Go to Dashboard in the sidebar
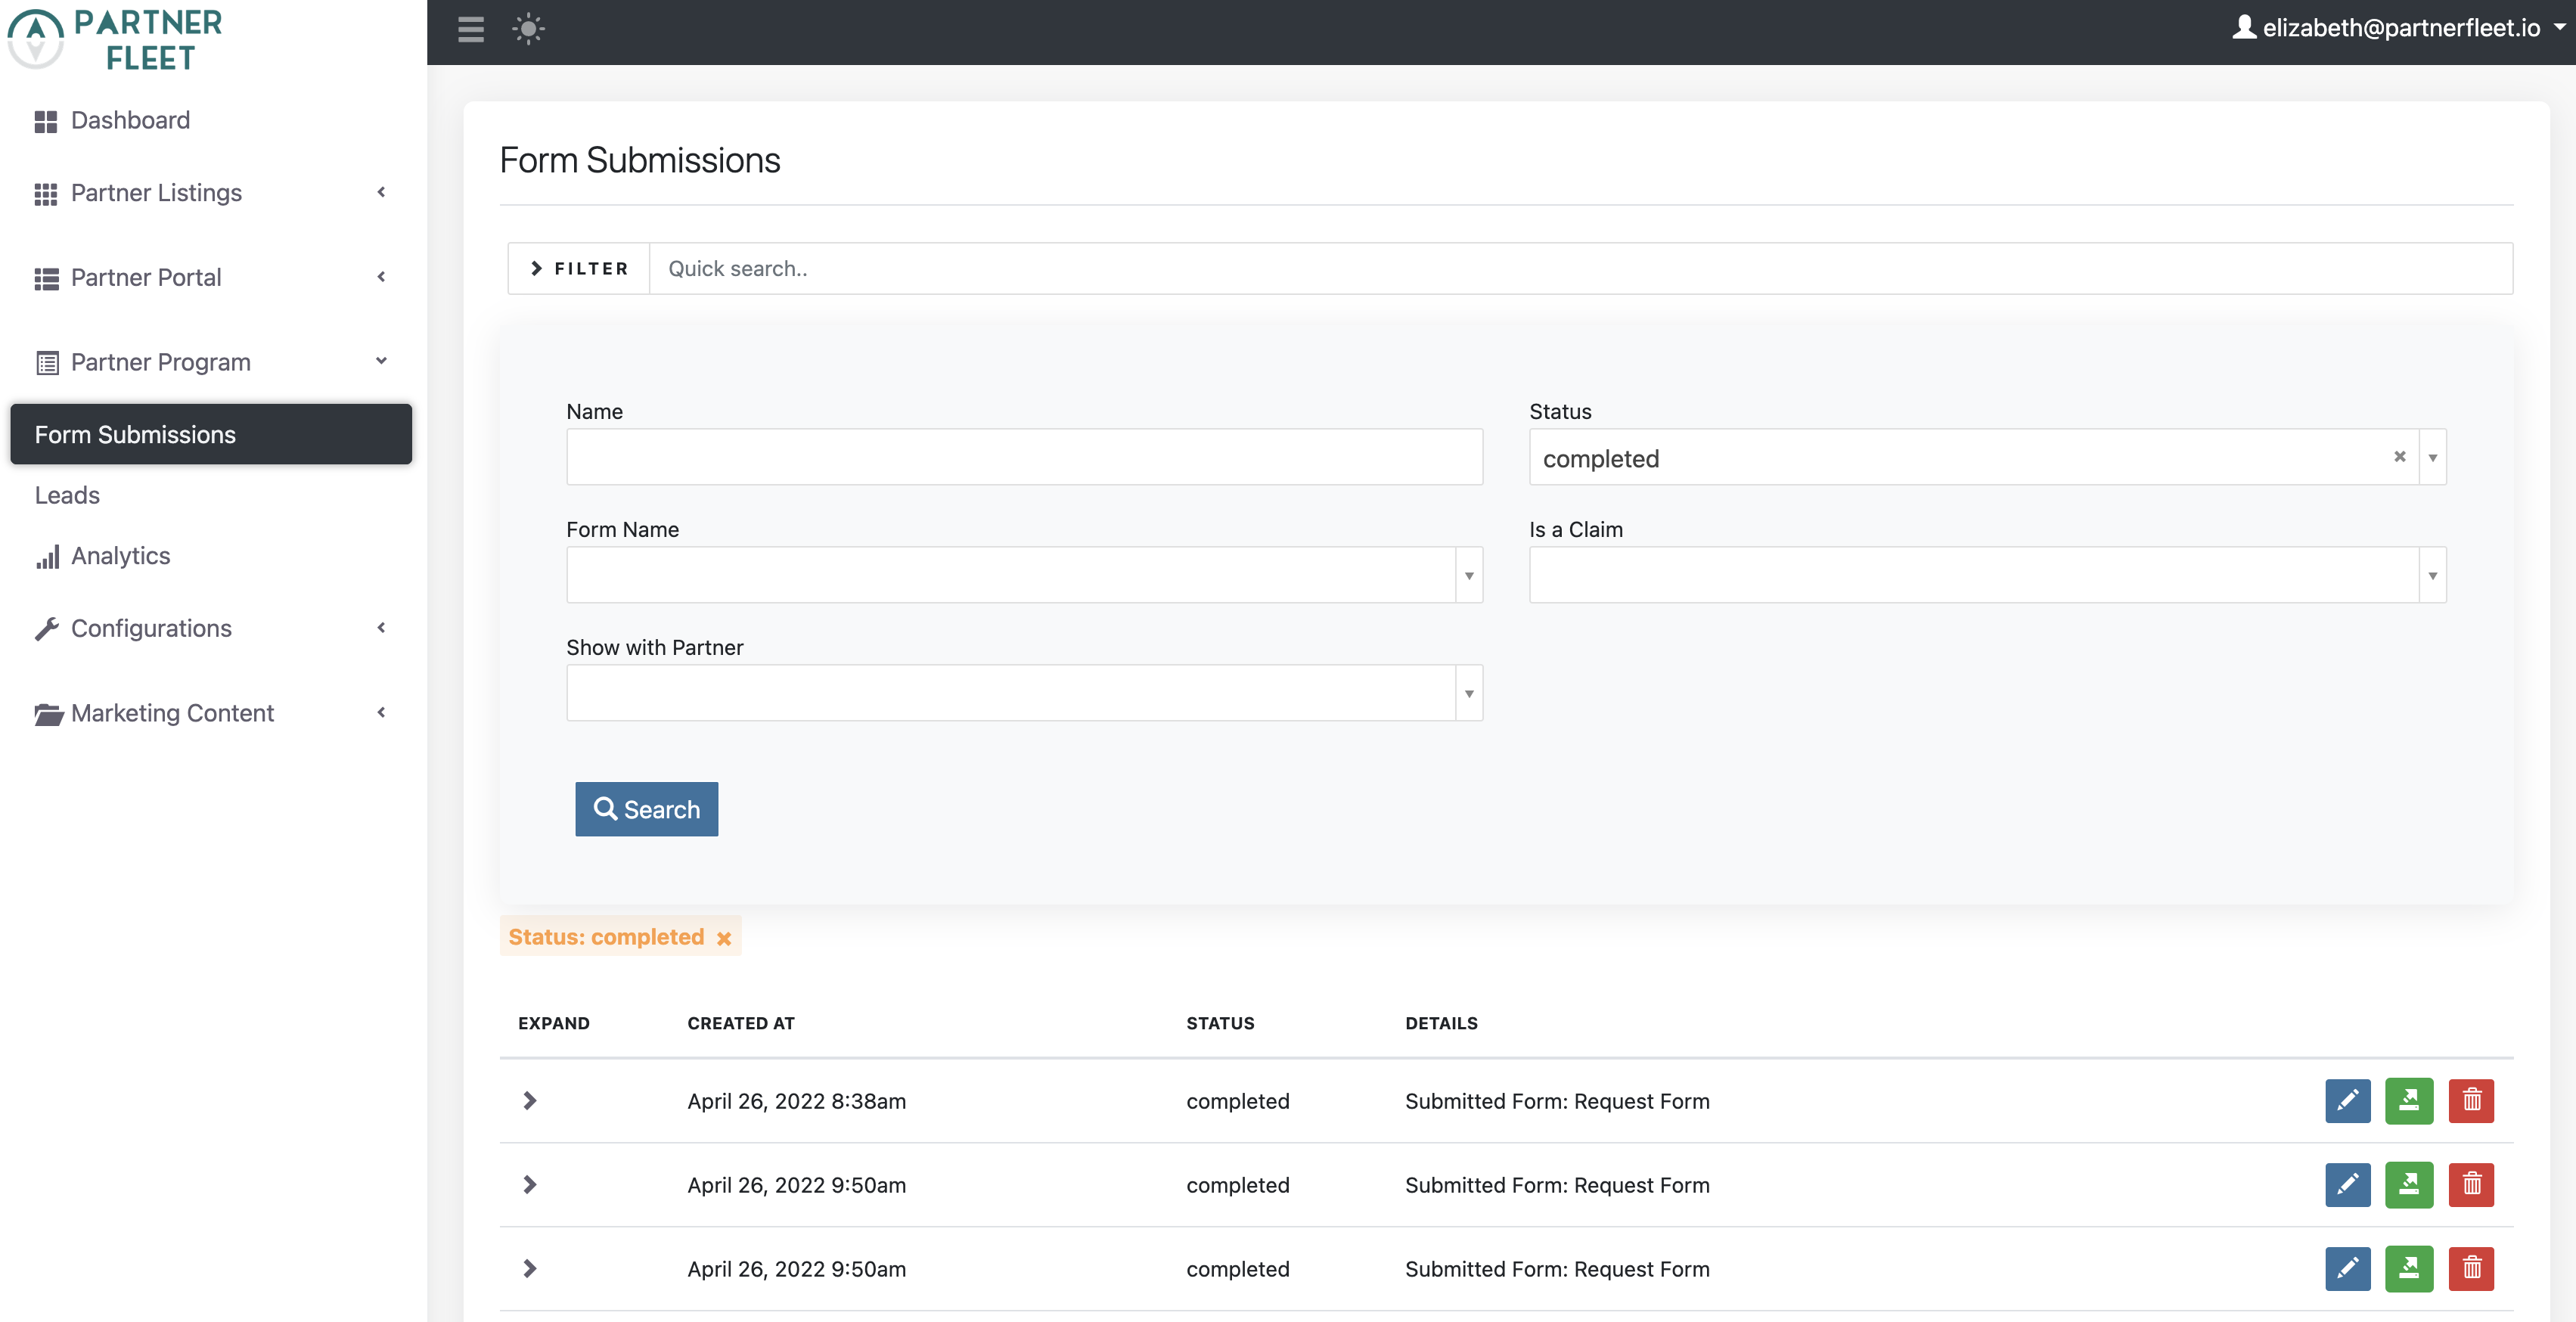 pyautogui.click(x=130, y=120)
